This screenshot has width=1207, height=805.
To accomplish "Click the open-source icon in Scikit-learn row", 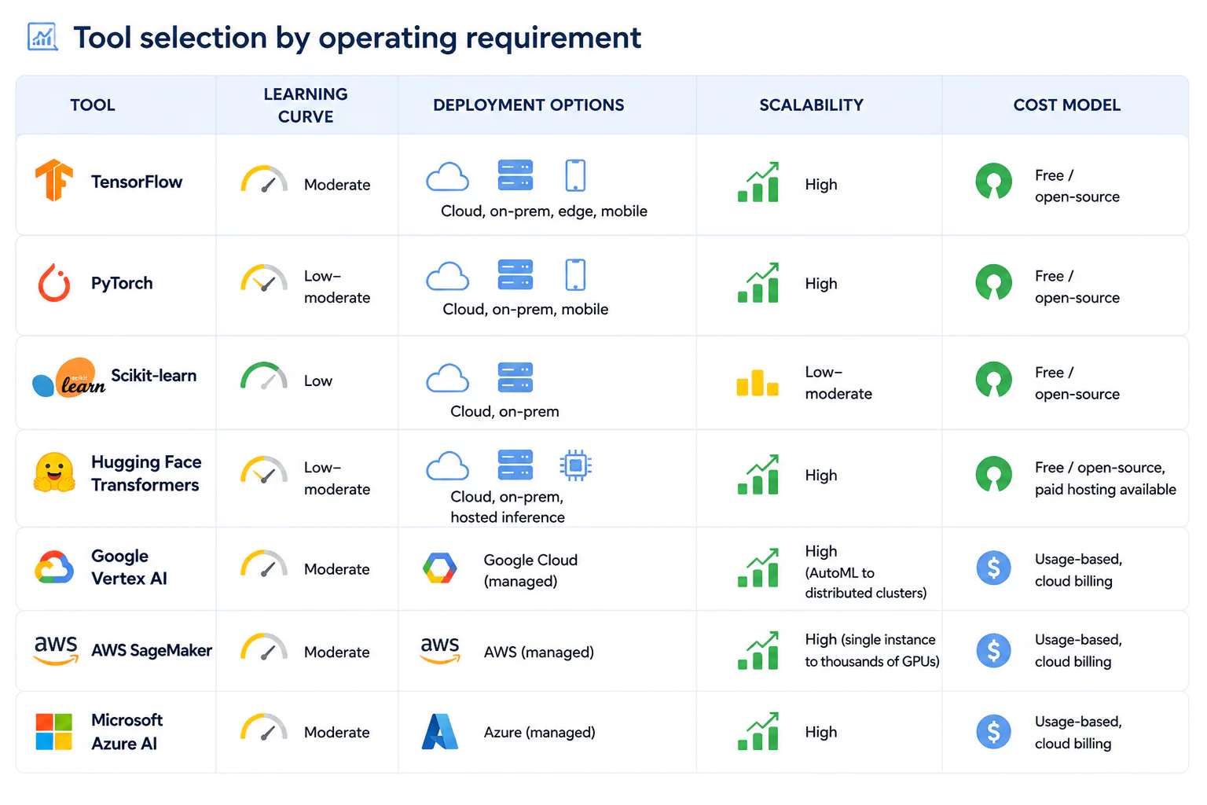I will (994, 380).
